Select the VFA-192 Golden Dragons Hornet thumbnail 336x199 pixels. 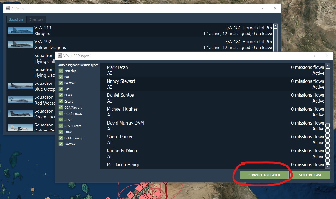click(x=21, y=44)
